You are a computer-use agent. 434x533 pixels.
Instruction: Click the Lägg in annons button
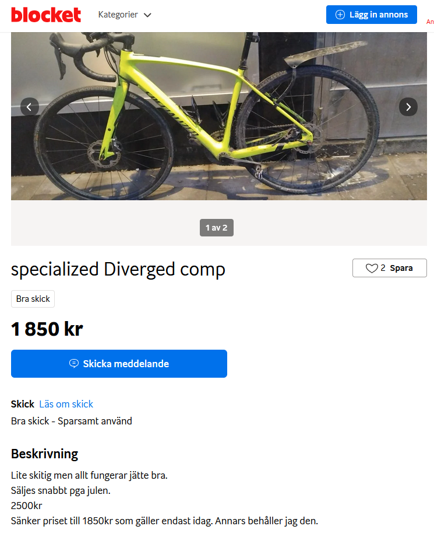pyautogui.click(x=371, y=15)
